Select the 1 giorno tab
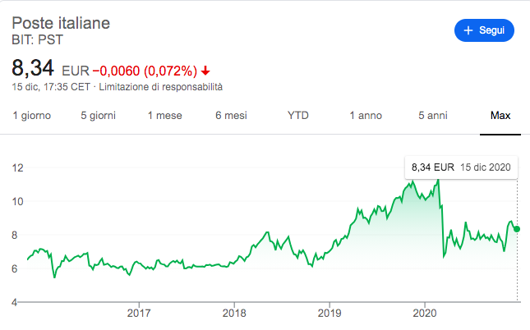This screenshot has height=330, width=530. click(32, 116)
